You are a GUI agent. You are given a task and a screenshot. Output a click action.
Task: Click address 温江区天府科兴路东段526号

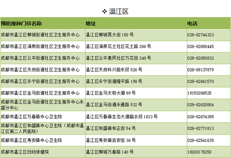(114, 70)
